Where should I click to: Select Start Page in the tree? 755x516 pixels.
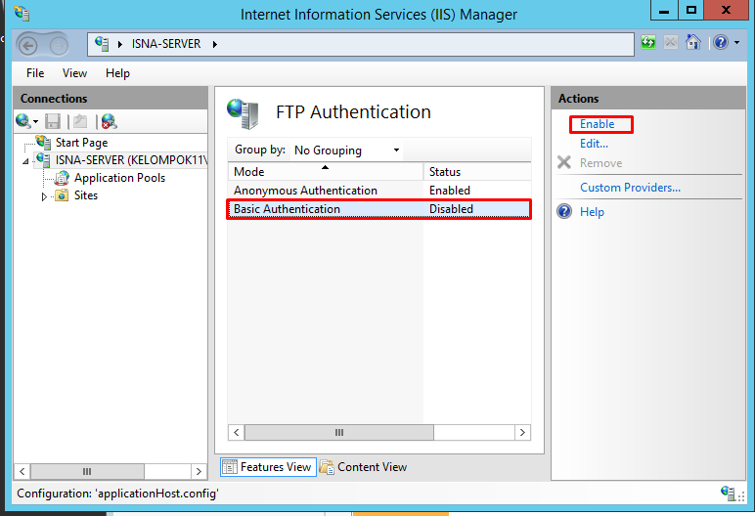(x=81, y=143)
